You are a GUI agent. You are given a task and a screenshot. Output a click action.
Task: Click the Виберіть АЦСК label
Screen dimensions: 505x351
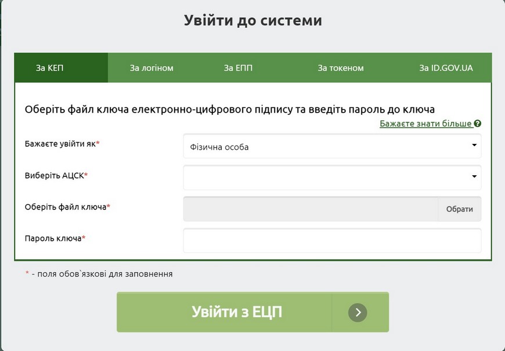pos(56,175)
